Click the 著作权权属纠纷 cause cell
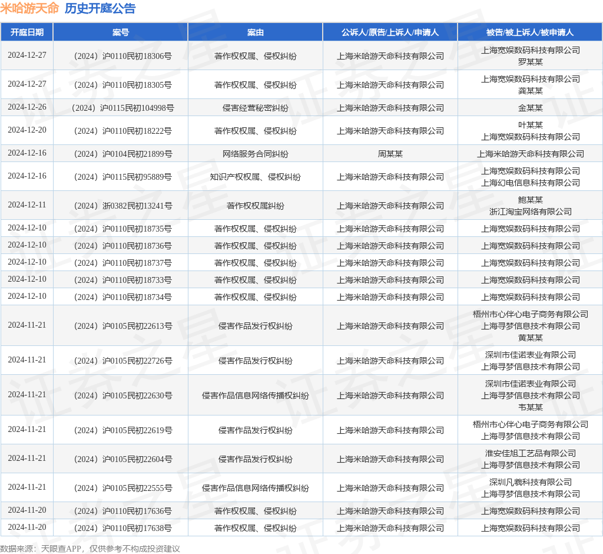This screenshot has height=554, width=603. coord(256,206)
